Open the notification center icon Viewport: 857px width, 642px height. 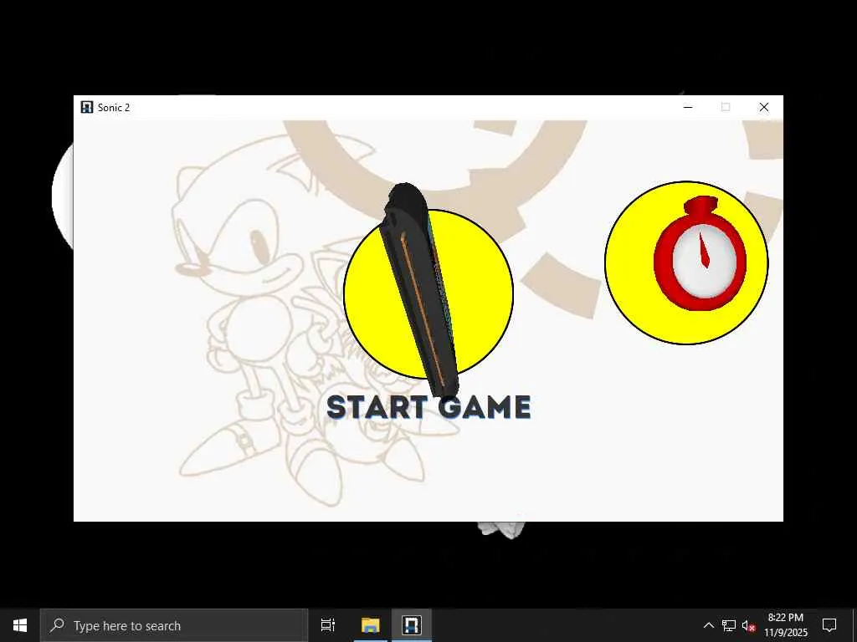pyautogui.click(x=829, y=625)
